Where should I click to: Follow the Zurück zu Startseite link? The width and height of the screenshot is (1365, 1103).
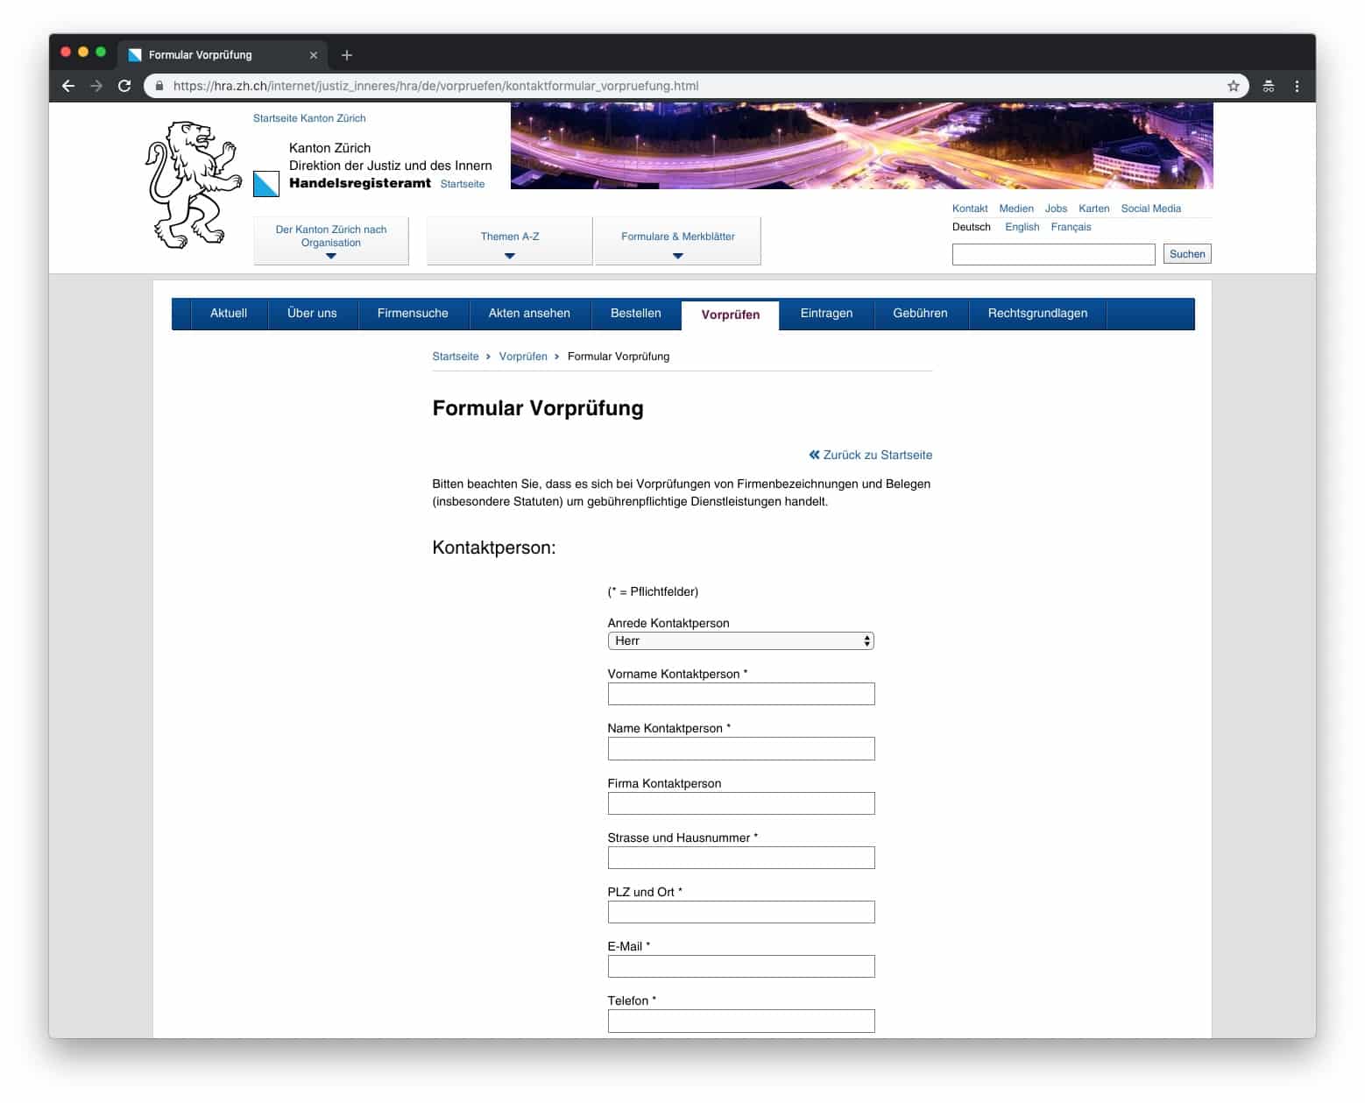[871, 455]
